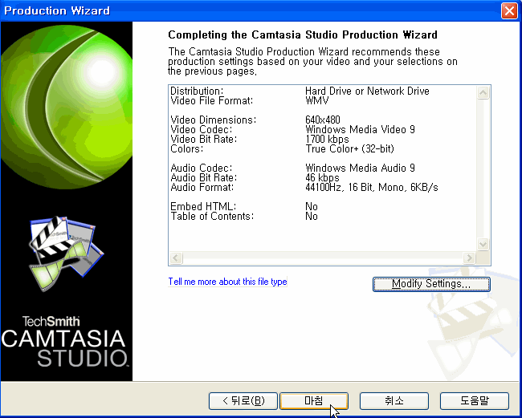Image resolution: width=522 pixels, height=418 pixels.
Task: Click the horizontal scroll left arrow
Action: point(176,258)
